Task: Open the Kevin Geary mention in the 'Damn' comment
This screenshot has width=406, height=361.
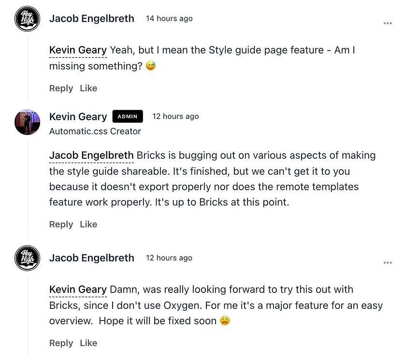Action: click(x=78, y=290)
